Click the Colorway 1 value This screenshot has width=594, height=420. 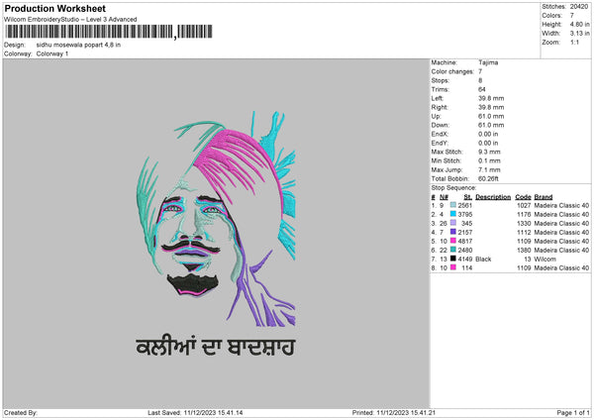(x=52, y=53)
